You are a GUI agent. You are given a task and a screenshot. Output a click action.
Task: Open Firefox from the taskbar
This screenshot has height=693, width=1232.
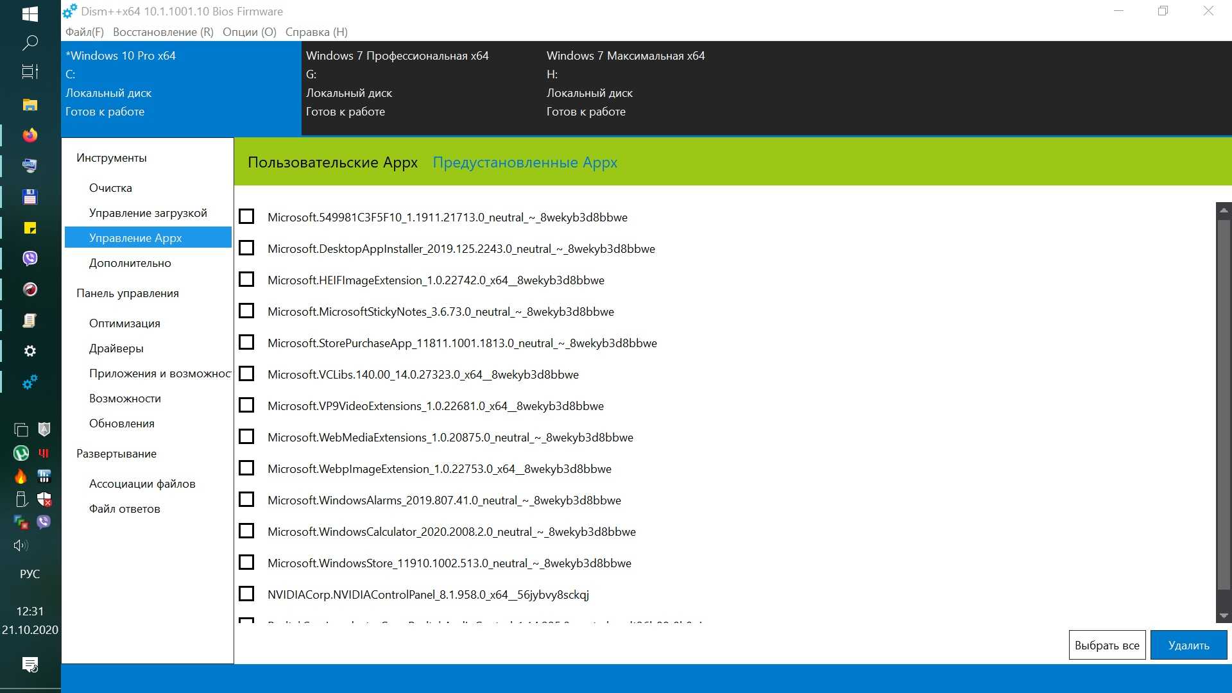[30, 135]
